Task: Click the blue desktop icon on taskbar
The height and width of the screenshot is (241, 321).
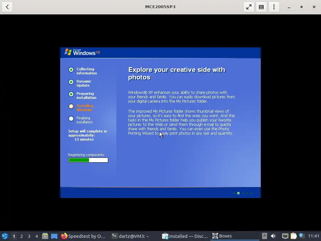Action: (x=54, y=236)
